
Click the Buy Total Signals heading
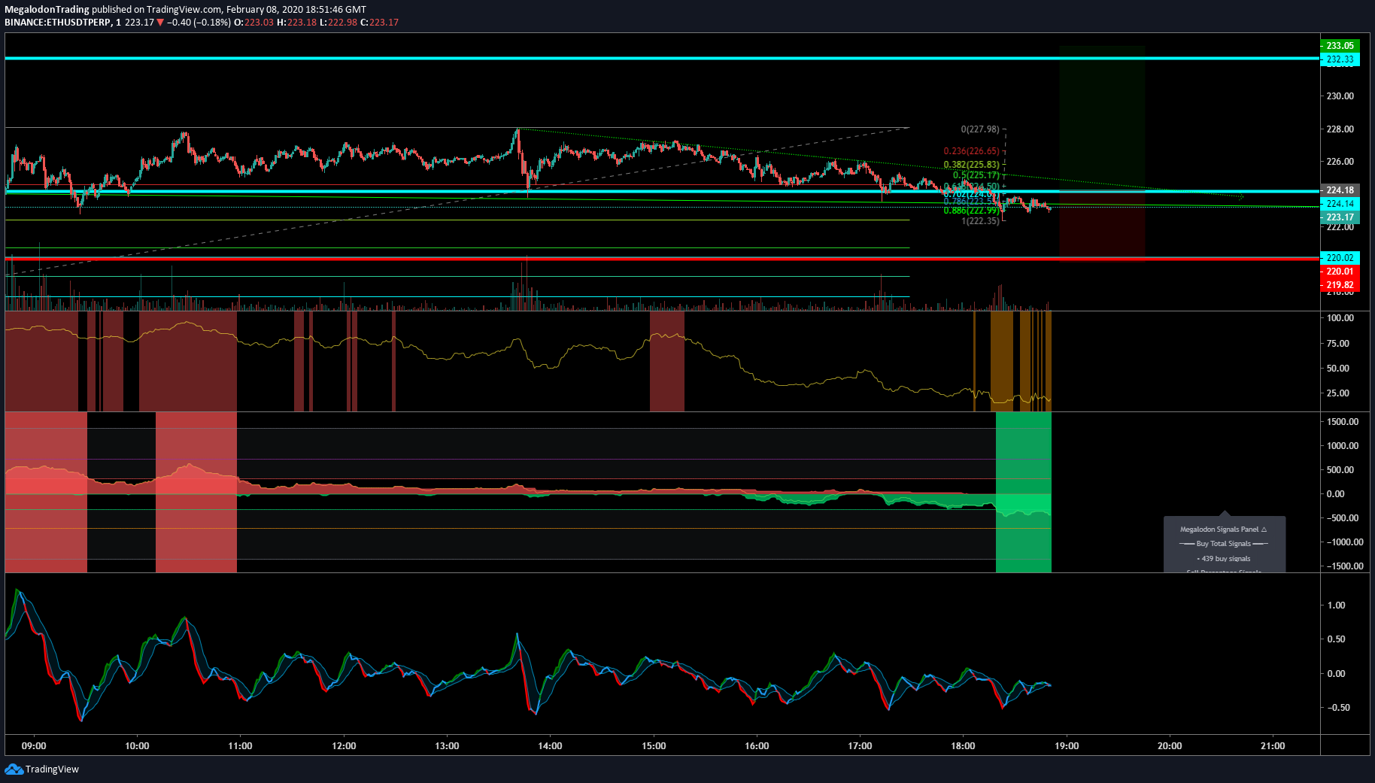(1224, 544)
